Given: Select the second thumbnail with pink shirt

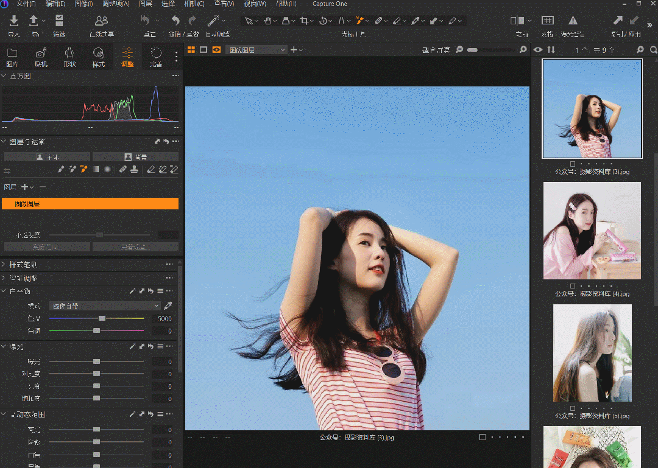Looking at the screenshot, I should pos(592,231).
